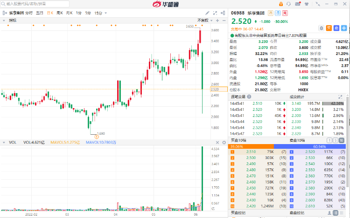The height and width of the screenshot is (218, 350).
Task: Click the orange 39.06% buy ratio bar
Action: [251, 146]
